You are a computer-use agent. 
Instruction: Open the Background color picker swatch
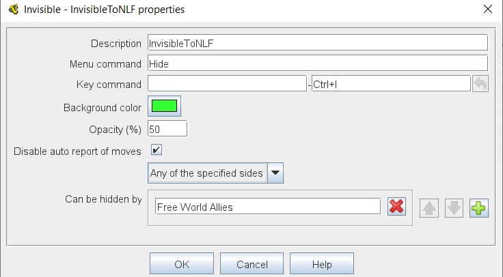tap(165, 106)
